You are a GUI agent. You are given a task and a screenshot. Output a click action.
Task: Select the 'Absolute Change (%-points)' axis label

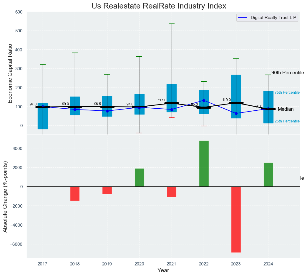click(x=5, y=196)
